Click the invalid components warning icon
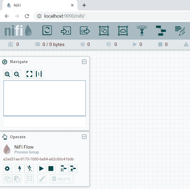The width and height of the screenshot is (190, 189). pyautogui.click(x=186, y=45)
